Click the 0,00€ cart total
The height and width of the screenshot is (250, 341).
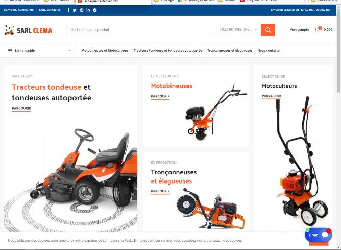point(328,30)
